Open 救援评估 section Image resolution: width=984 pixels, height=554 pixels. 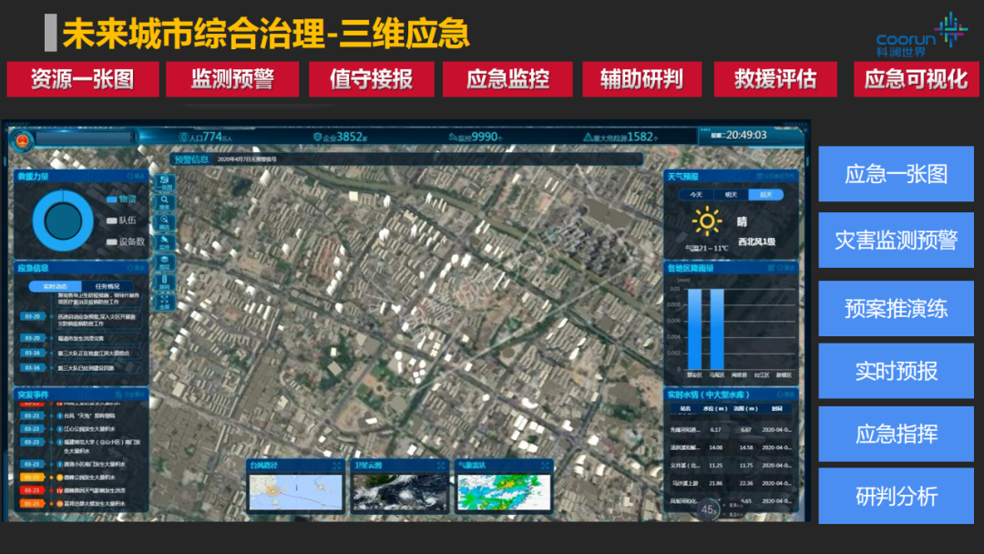click(775, 79)
